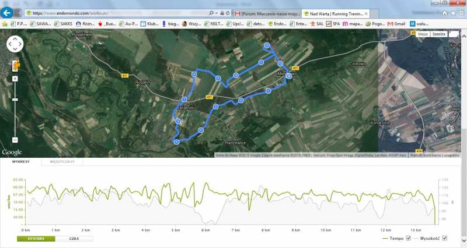Click the page scrollbar up arrow

click(x=464, y=36)
